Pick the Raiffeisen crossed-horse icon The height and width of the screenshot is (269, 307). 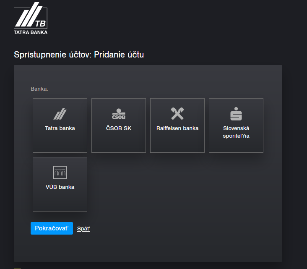177,113
